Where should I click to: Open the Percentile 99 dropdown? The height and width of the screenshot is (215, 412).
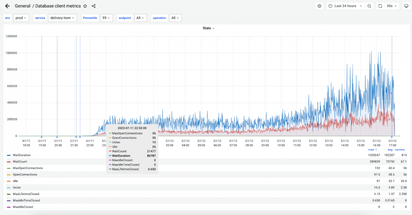(106, 18)
